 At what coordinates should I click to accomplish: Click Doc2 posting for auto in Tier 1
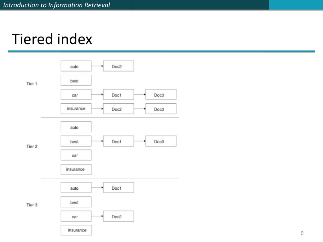point(119,66)
